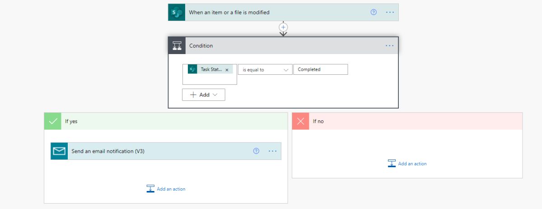The width and height of the screenshot is (542, 209).
Task: Open help for 'When an item or a file is modified'
Action: click(x=374, y=12)
